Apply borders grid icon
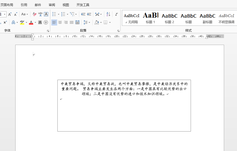The image size is (237, 151). click(106, 22)
